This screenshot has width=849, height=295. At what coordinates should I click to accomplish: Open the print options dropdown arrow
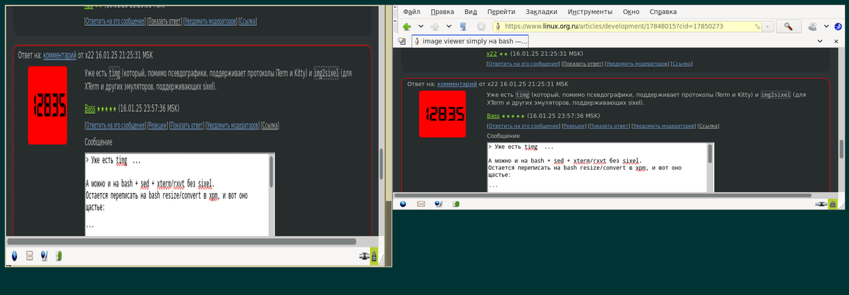pos(826,27)
